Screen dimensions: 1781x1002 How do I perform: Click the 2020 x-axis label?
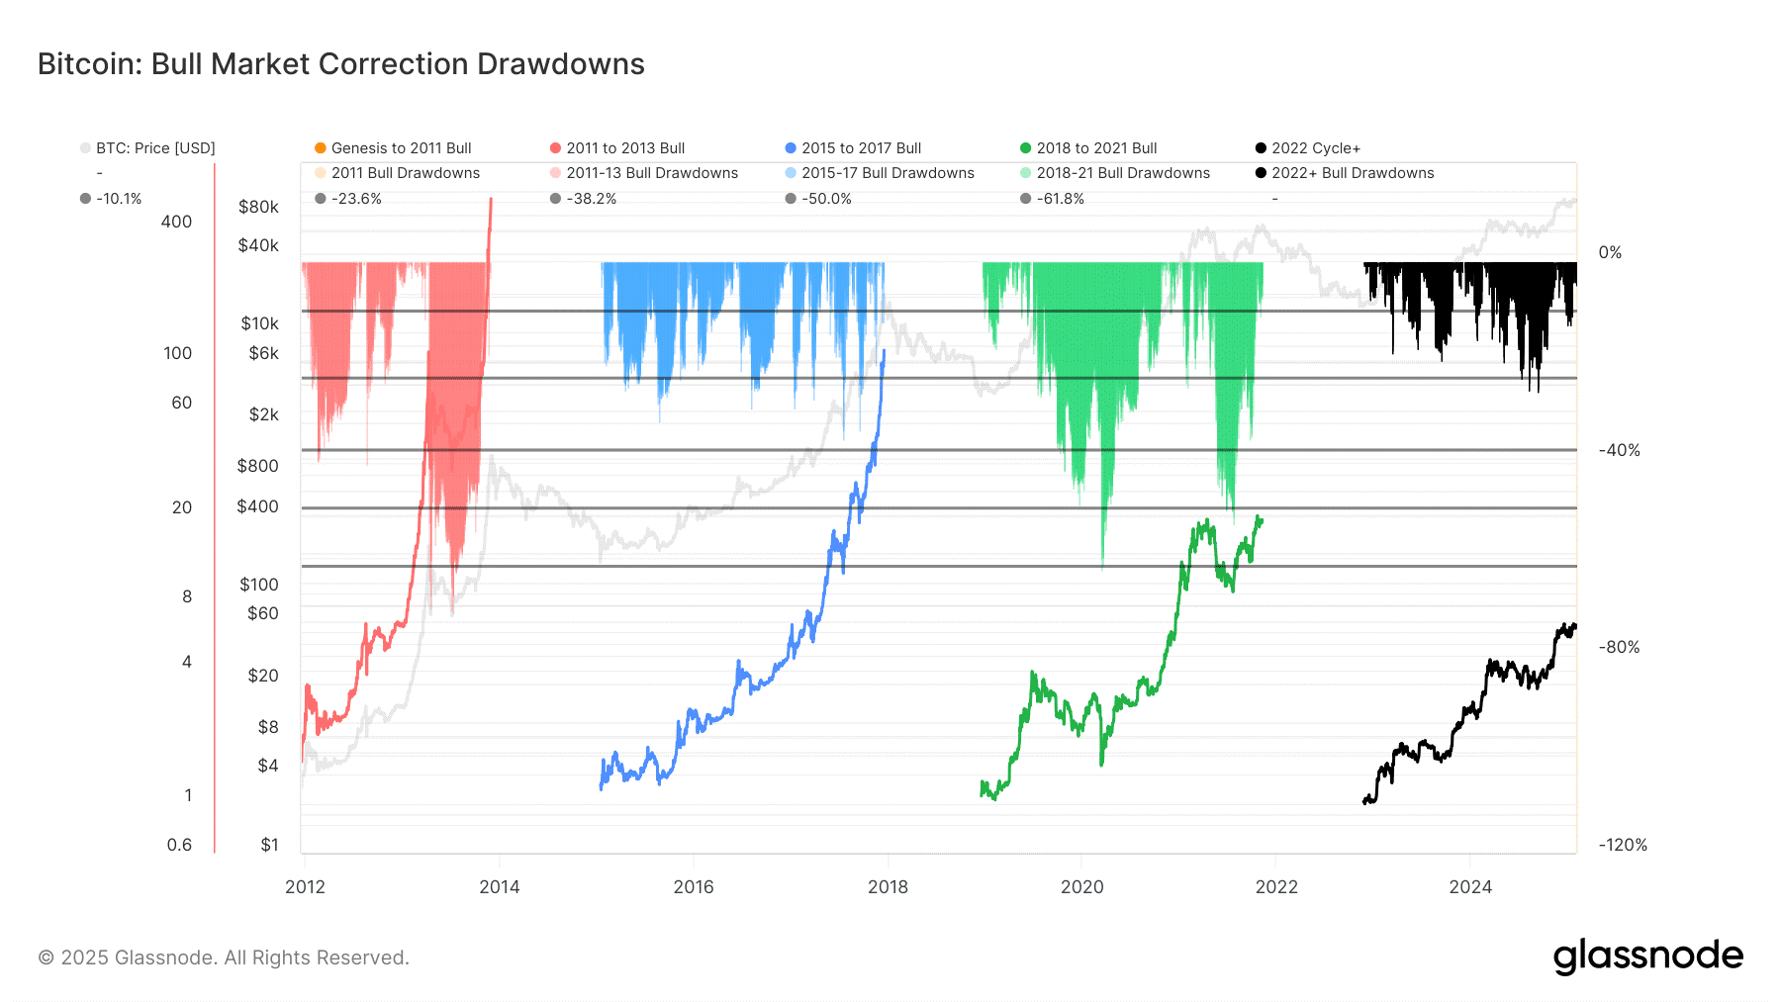click(x=1082, y=887)
